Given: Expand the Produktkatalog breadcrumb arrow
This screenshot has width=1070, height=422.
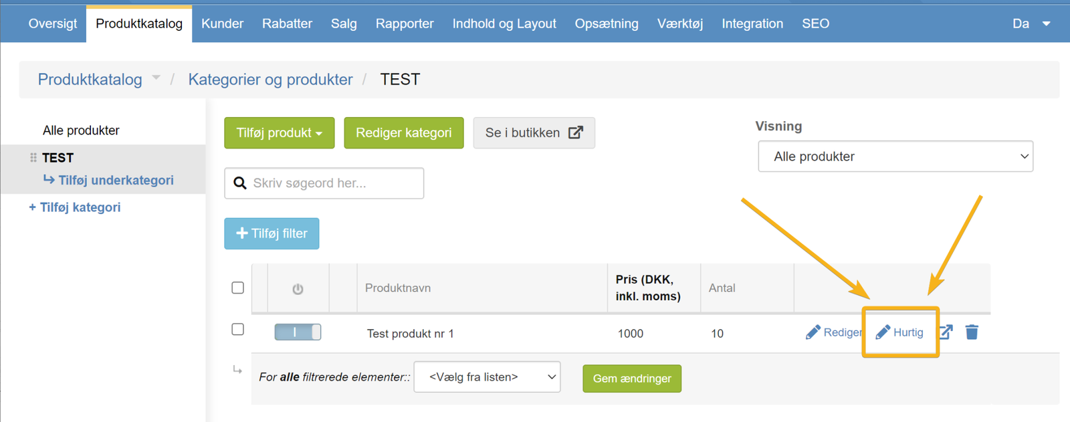Looking at the screenshot, I should click(156, 78).
